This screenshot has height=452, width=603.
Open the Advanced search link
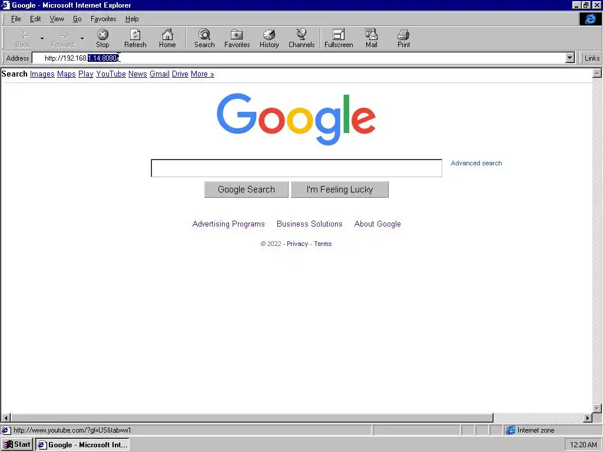[476, 163]
